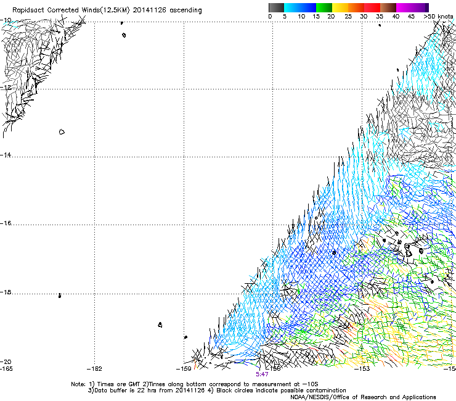Click the '-14' latitude axis label
Screen dimensions: 456x401
pyautogui.click(x=6, y=155)
